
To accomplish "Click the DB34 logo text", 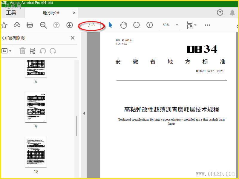I will click(202, 49).
